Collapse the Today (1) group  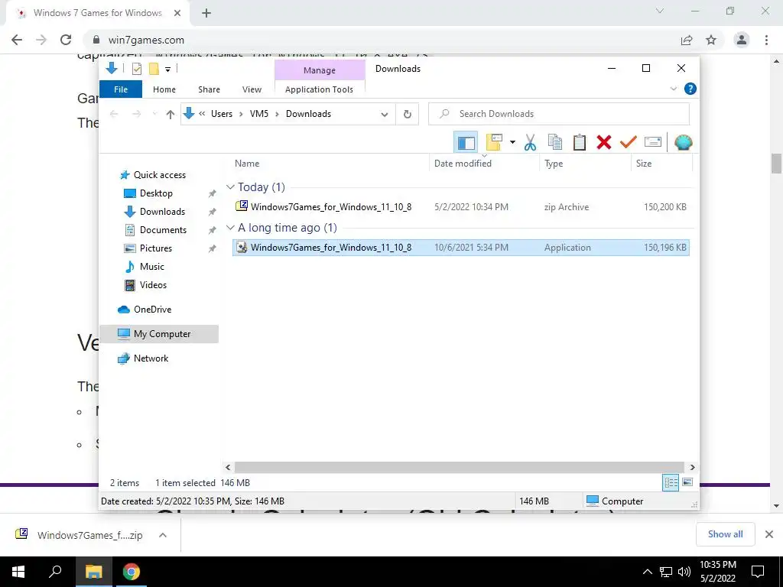click(230, 187)
